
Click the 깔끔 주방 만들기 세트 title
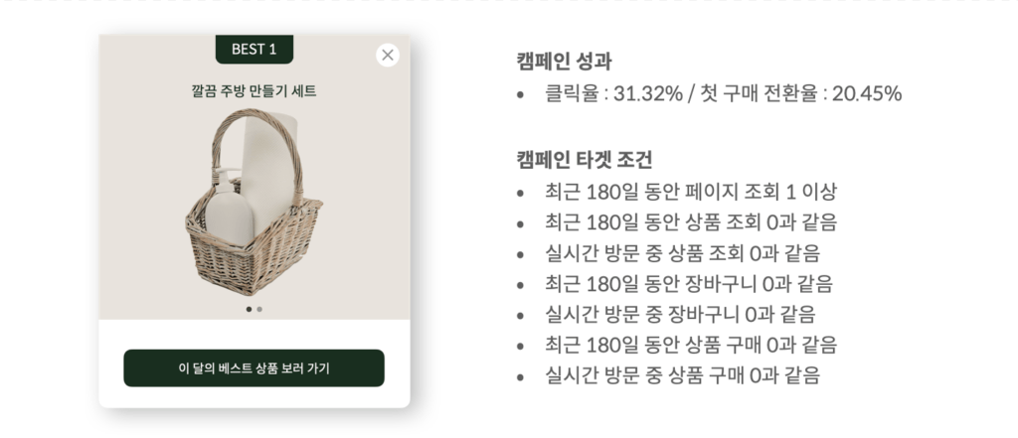tap(254, 90)
